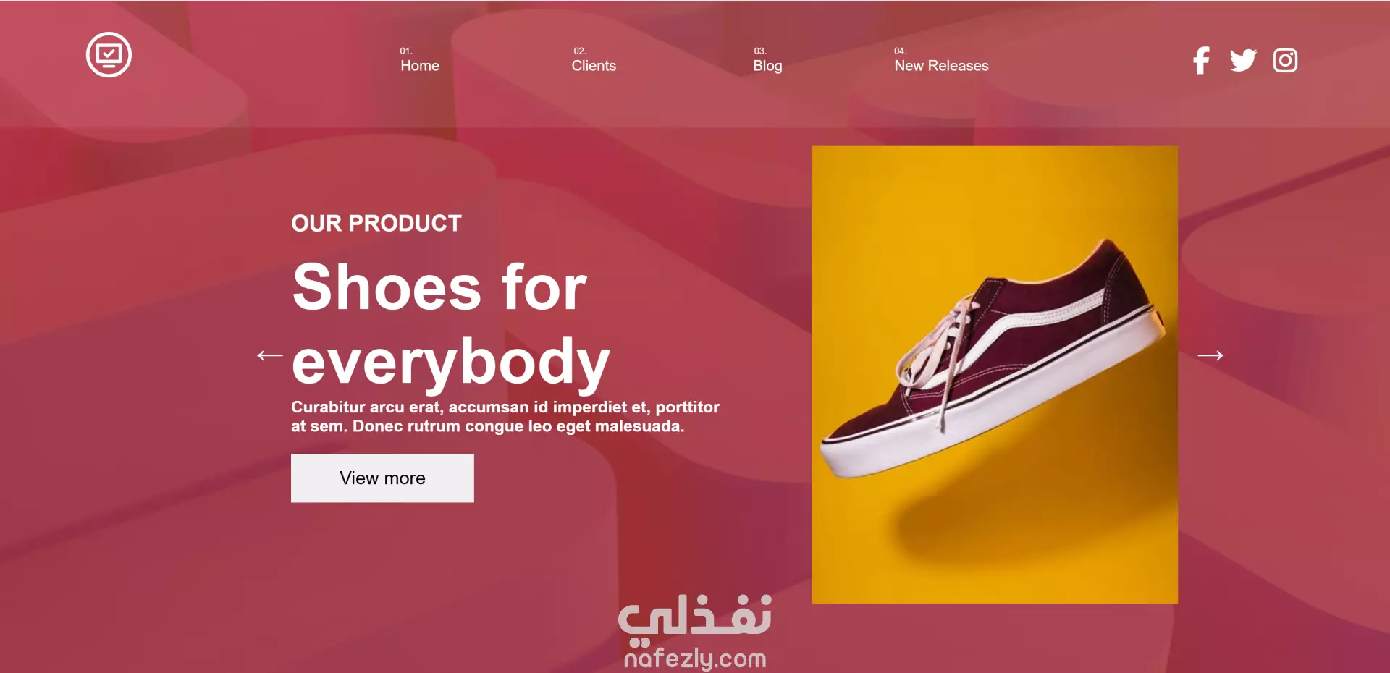The height and width of the screenshot is (673, 1390).
Task: Click the '01.' number above Home
Action: (x=406, y=51)
